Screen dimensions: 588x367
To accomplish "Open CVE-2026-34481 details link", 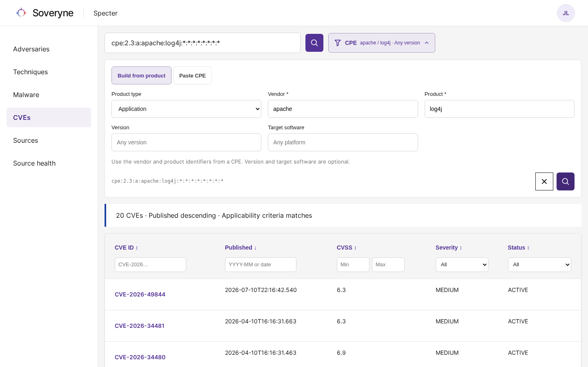I will (x=140, y=326).
